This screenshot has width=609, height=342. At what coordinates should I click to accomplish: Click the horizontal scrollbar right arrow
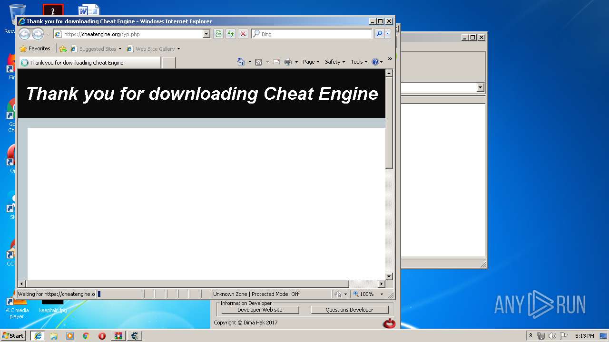381,284
